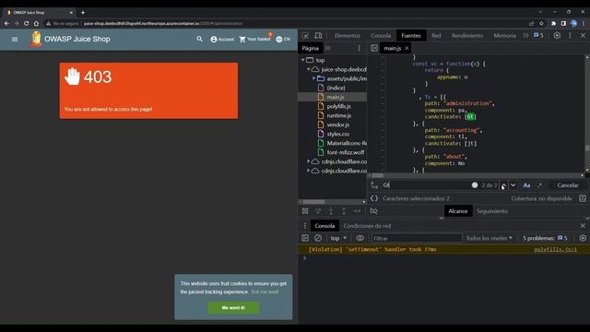This screenshot has height=332, width=590.
Task: Open DevTools settings gear
Action: (557, 35)
